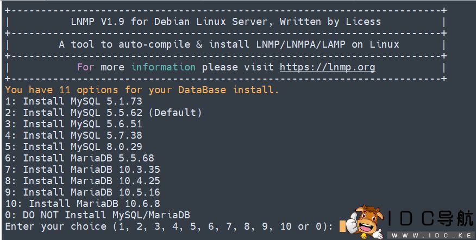Image resolution: width=476 pixels, height=240 pixels.
Task: Click the 'DO NOT Install MySQL/MariaDB' line
Action: 98,215
